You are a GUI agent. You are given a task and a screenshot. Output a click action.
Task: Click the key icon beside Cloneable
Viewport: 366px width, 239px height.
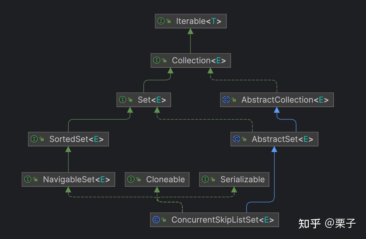pyautogui.click(x=138, y=180)
